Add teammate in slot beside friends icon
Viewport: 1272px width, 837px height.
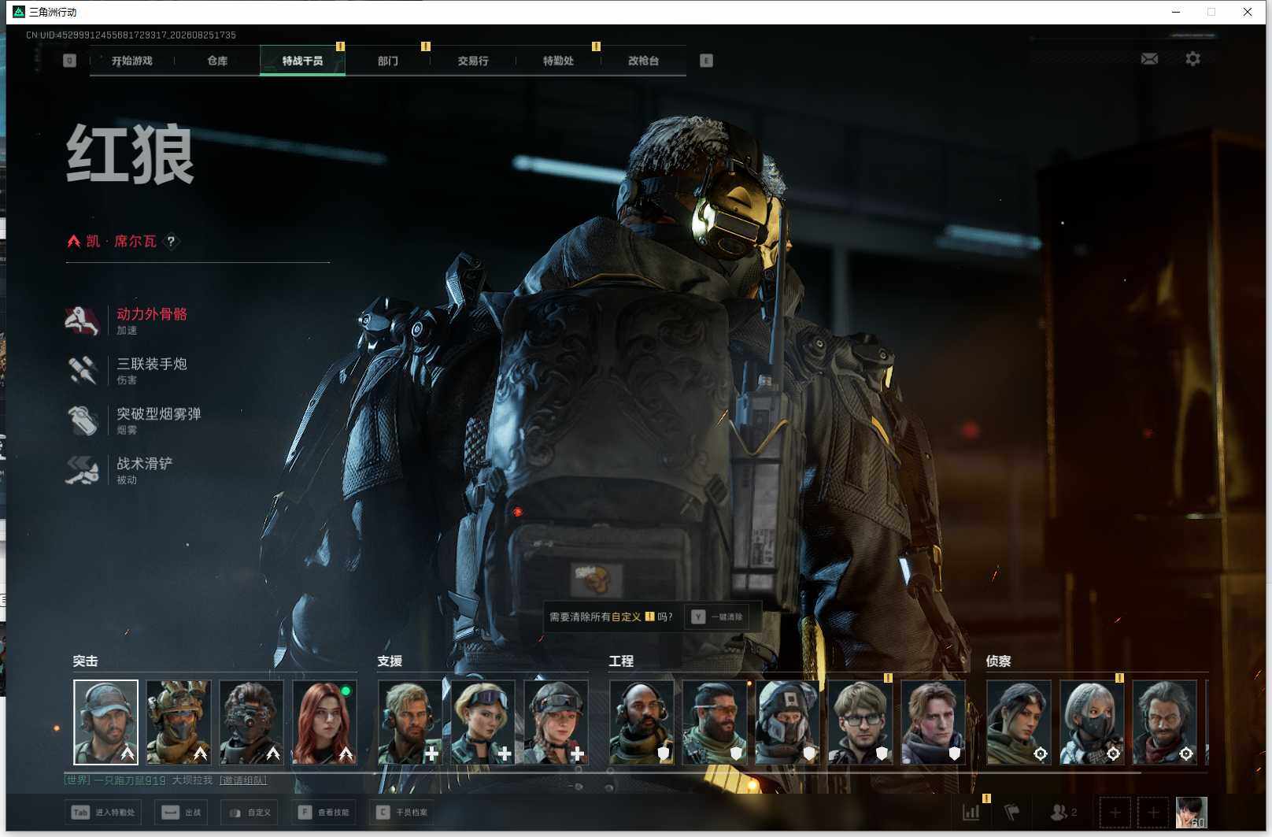pyautogui.click(x=1115, y=812)
